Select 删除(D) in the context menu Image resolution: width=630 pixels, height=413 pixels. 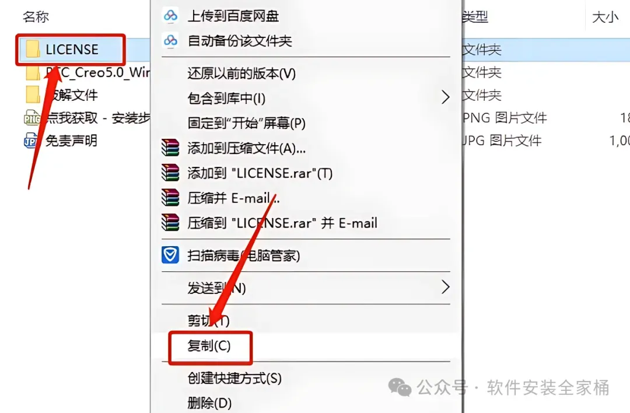click(209, 402)
